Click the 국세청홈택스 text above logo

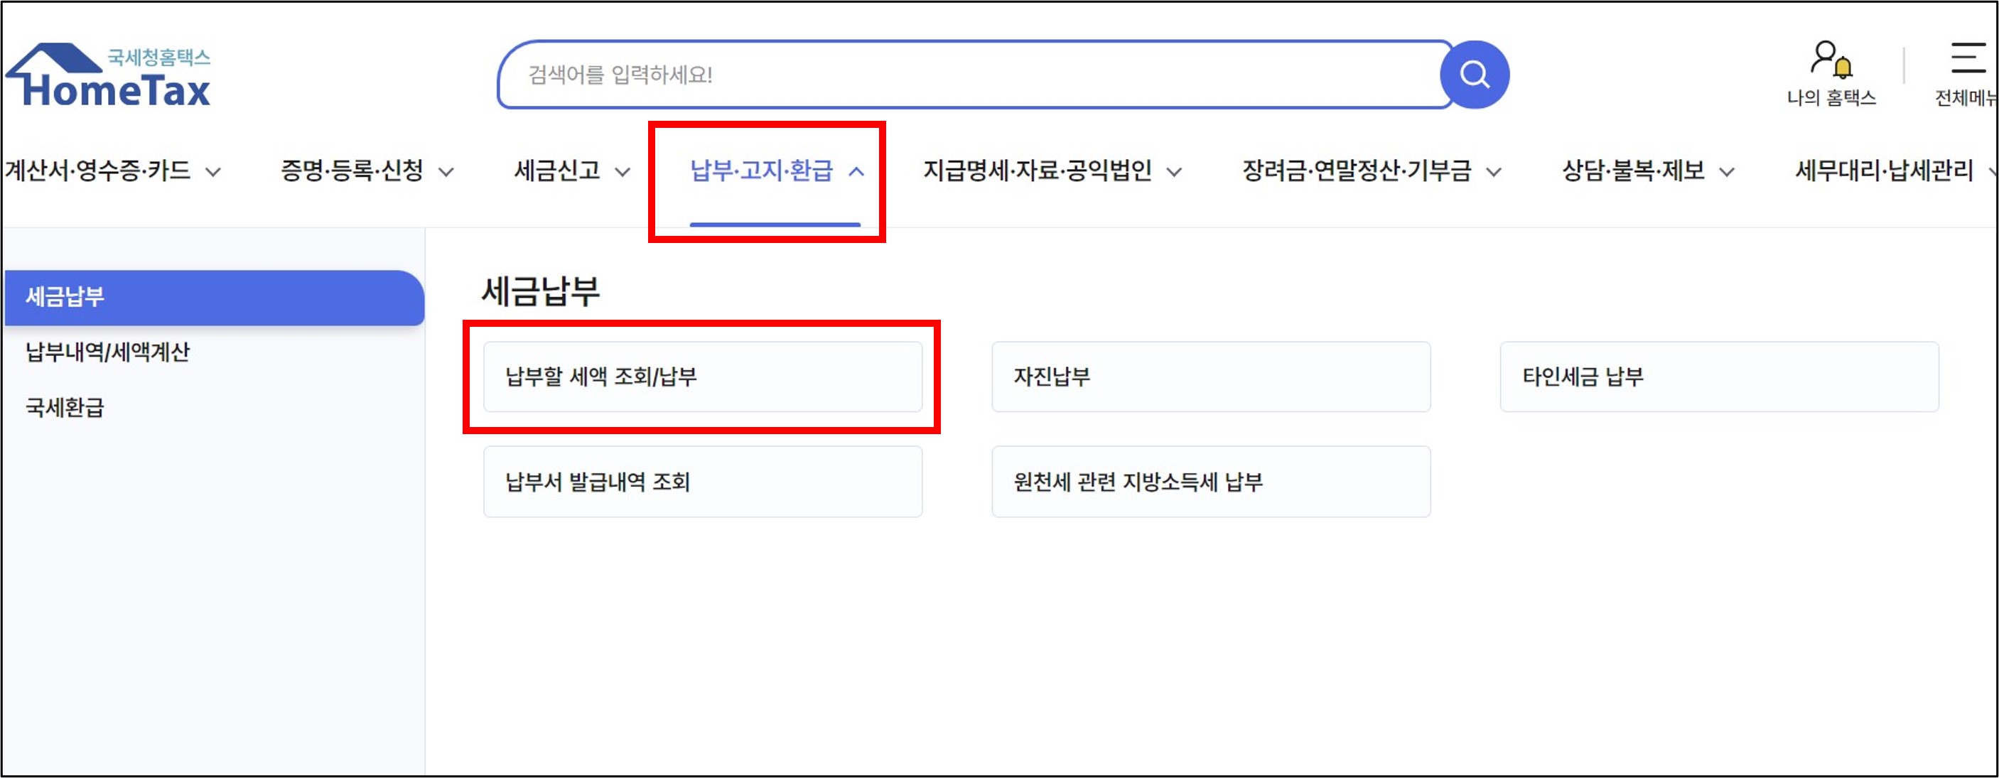[159, 57]
